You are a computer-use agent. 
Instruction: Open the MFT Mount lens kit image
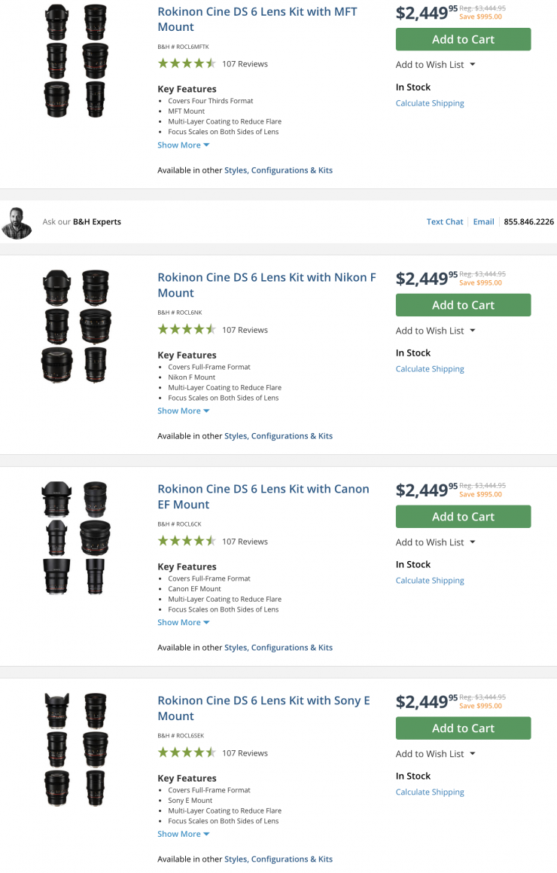[x=76, y=60]
